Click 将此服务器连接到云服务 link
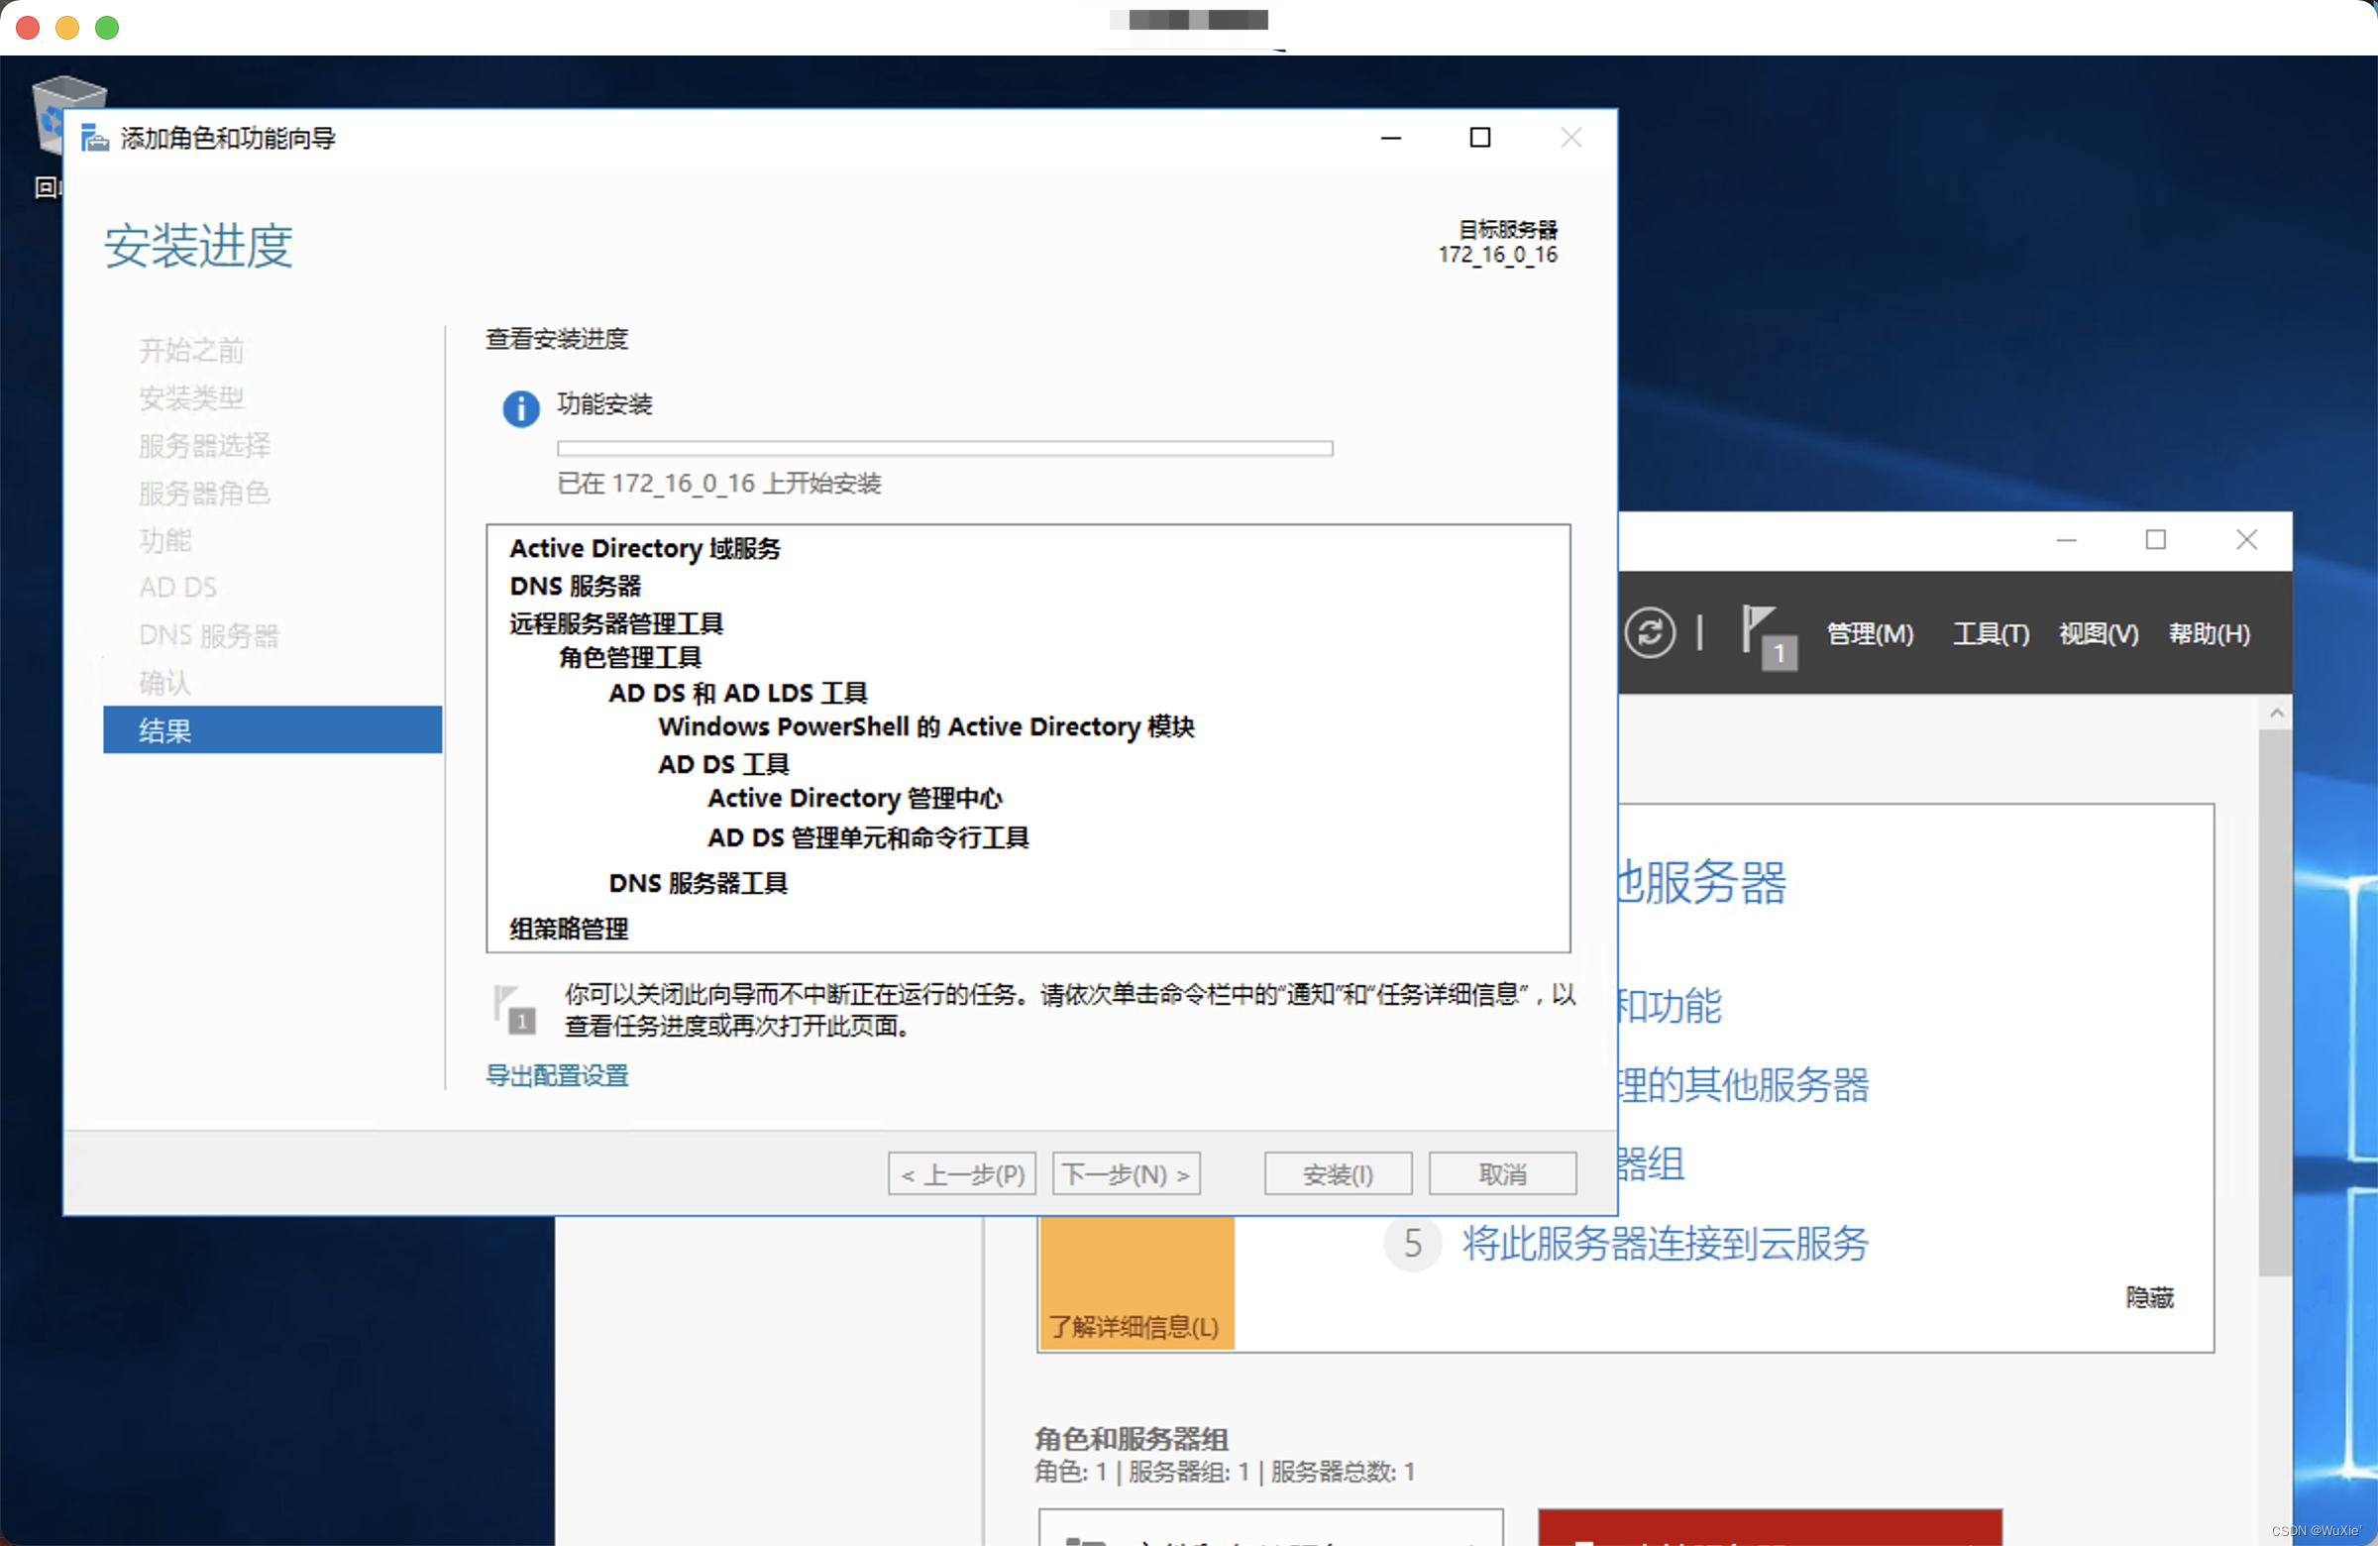 coord(1666,1242)
